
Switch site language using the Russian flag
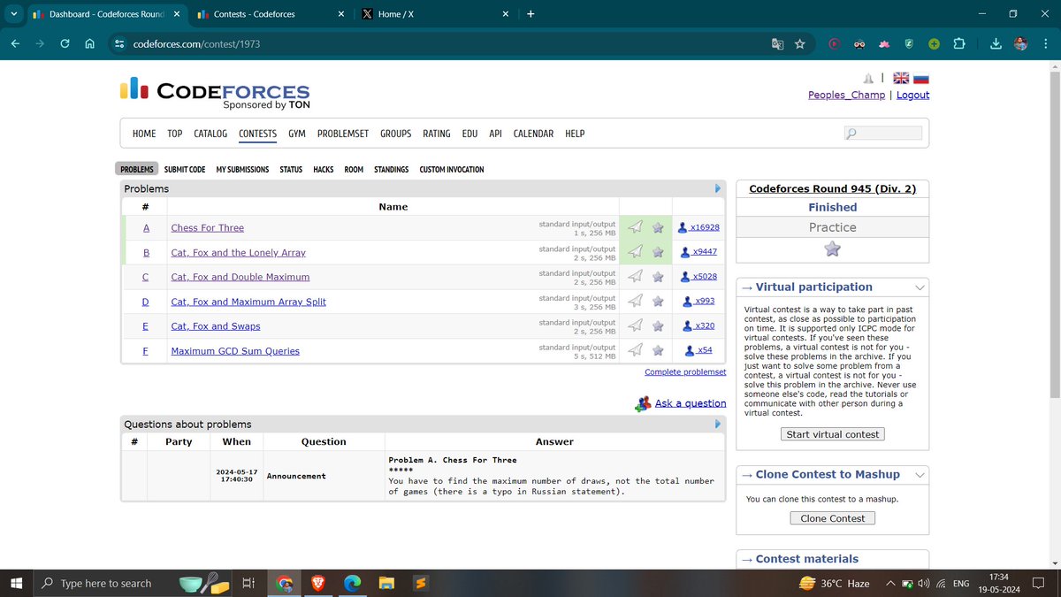pyautogui.click(x=921, y=79)
